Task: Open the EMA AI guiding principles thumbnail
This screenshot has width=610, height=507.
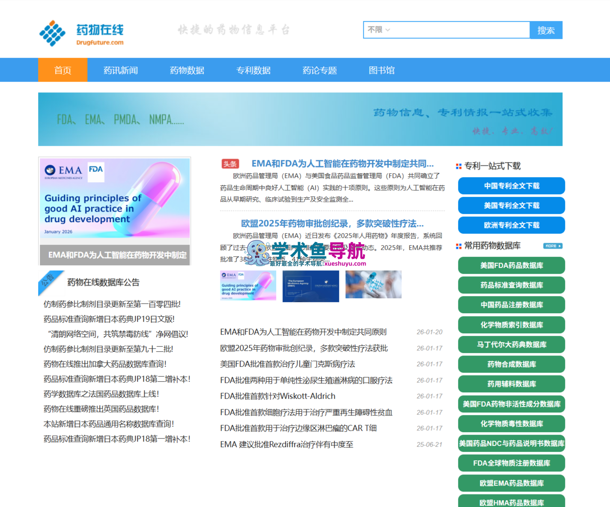Action: pyautogui.click(x=248, y=285)
